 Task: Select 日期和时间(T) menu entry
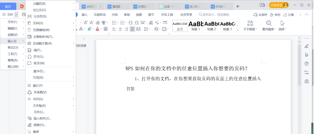click(51, 37)
